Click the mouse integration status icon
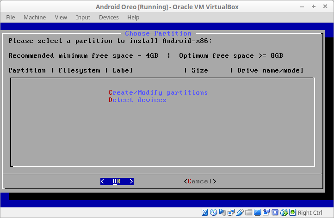The width and height of the screenshot is (334, 218). pos(284,212)
